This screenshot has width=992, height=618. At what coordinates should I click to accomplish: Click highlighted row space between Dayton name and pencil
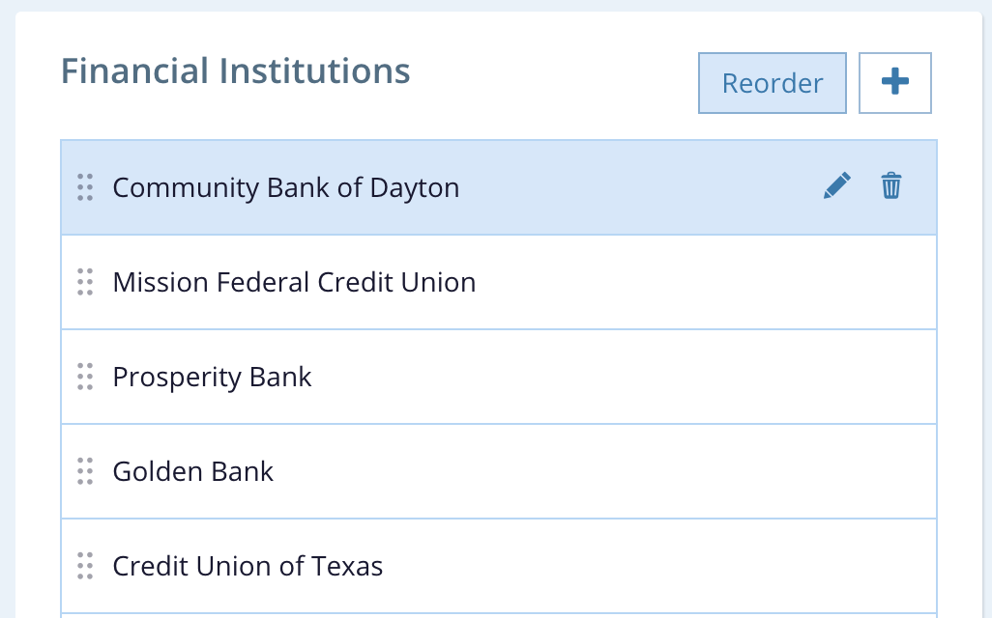[638, 187]
